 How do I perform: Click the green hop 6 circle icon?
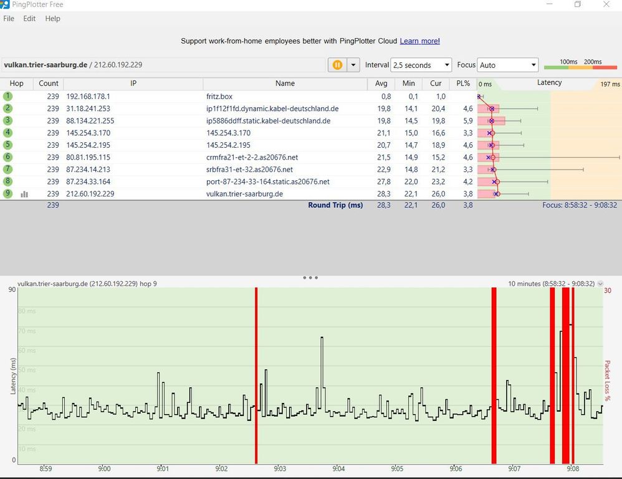(x=7, y=157)
